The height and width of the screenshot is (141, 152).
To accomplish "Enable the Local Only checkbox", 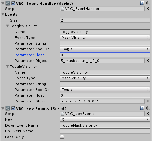I will pyautogui.click(x=62, y=137).
